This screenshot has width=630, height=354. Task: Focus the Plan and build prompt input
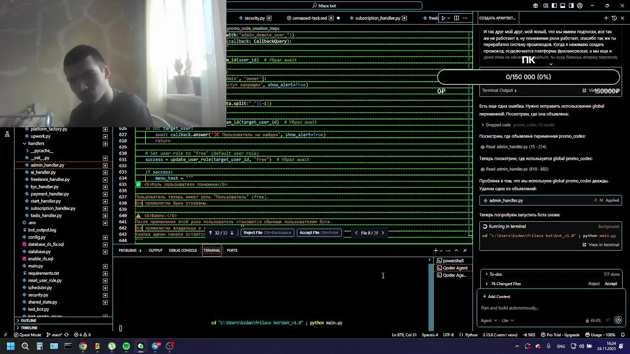pos(550,308)
